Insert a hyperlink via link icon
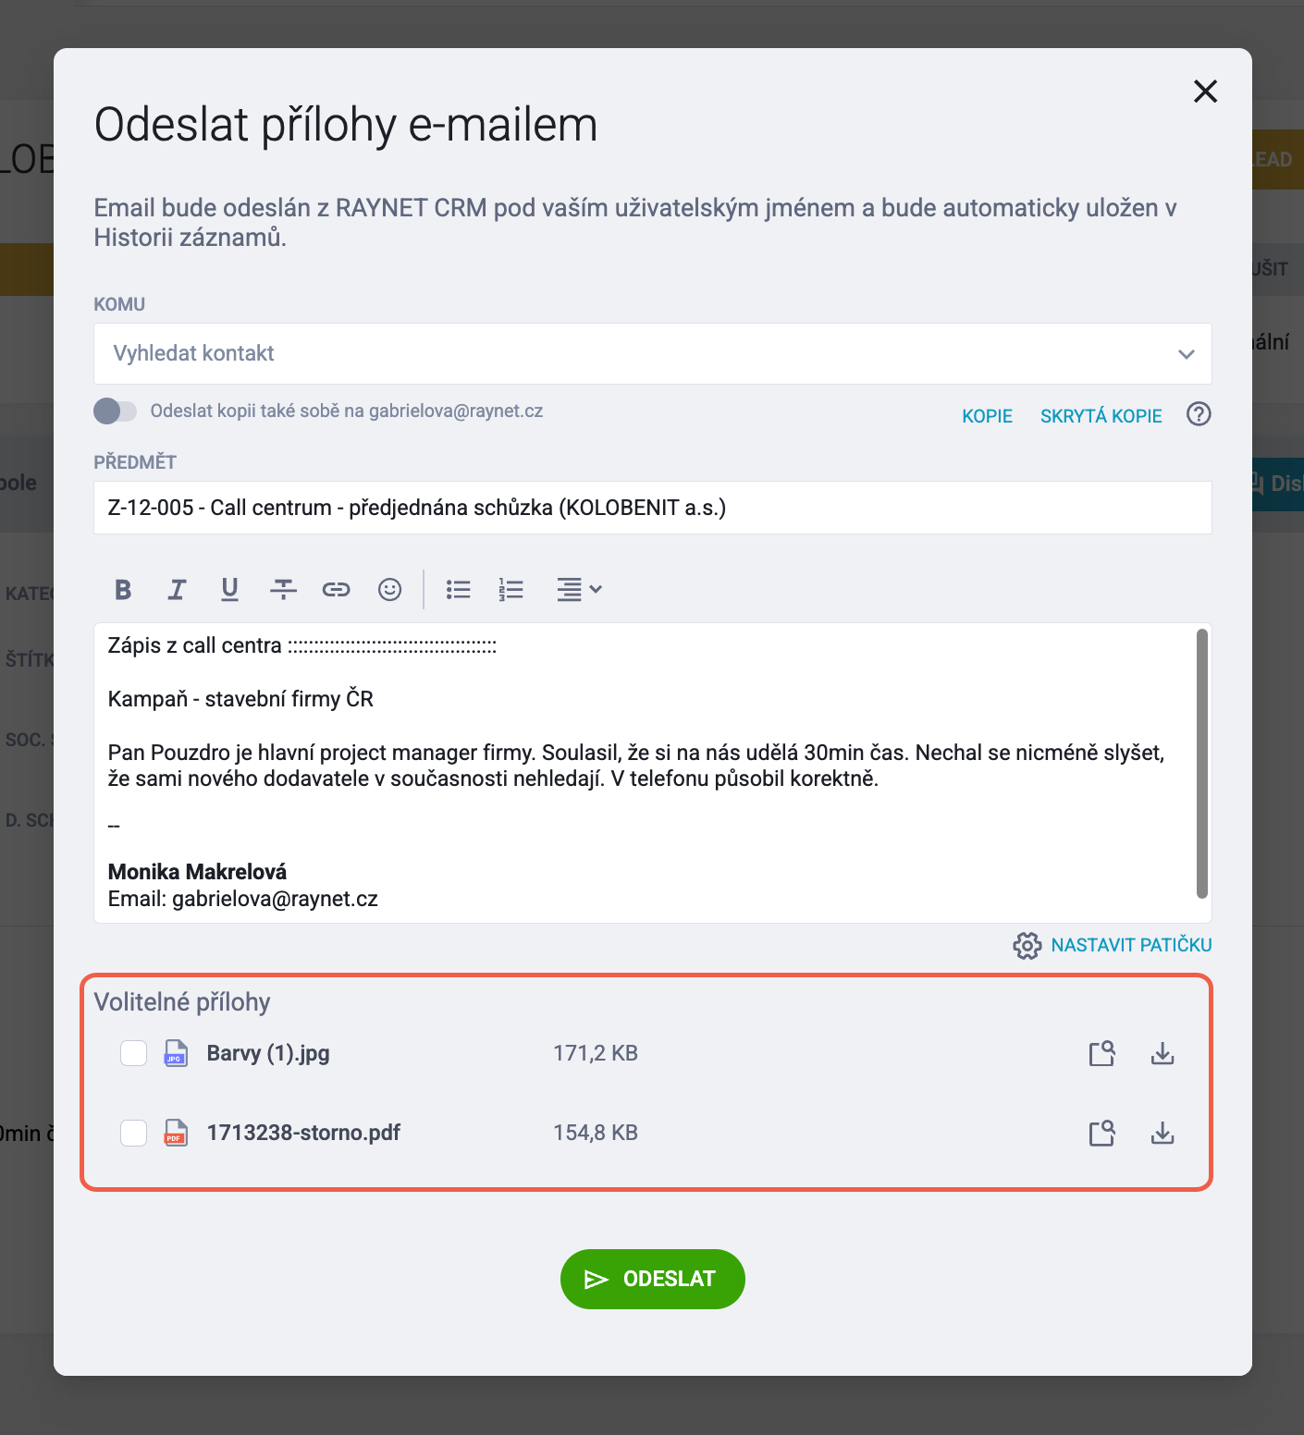This screenshot has width=1304, height=1435. [x=336, y=589]
